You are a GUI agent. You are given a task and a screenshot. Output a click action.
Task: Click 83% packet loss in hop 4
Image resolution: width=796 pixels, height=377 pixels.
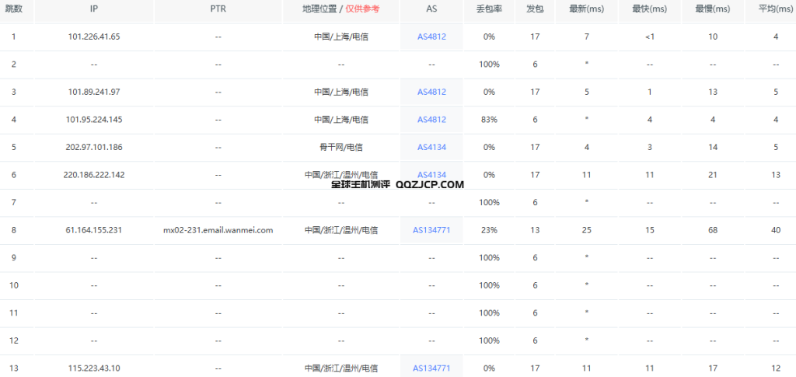click(489, 119)
